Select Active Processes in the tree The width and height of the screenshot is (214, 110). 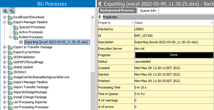(x=31, y=32)
